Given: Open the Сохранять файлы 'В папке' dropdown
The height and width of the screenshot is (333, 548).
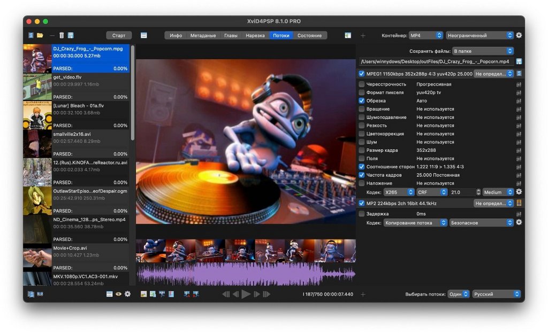Looking at the screenshot, I should [x=483, y=51].
